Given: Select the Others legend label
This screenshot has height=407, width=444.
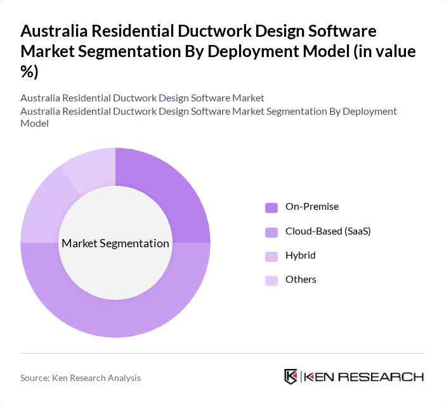Looking at the screenshot, I should [x=301, y=280].
